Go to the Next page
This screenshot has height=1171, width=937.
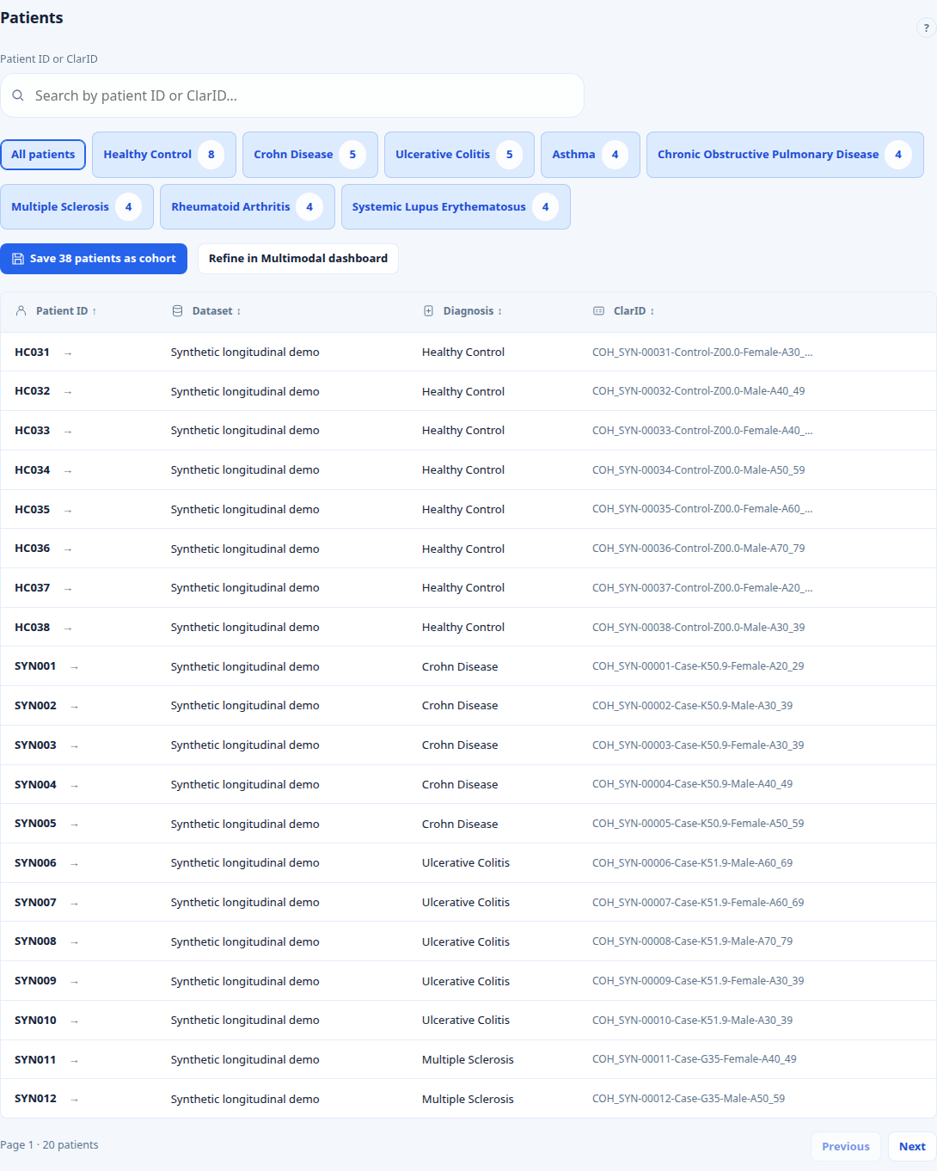tap(912, 1146)
